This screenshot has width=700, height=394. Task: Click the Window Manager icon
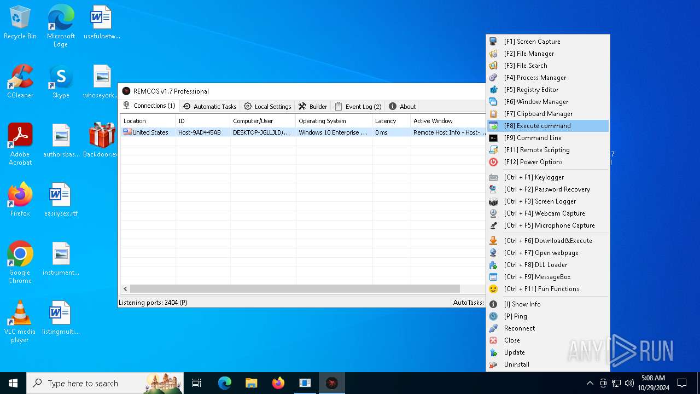[493, 102]
